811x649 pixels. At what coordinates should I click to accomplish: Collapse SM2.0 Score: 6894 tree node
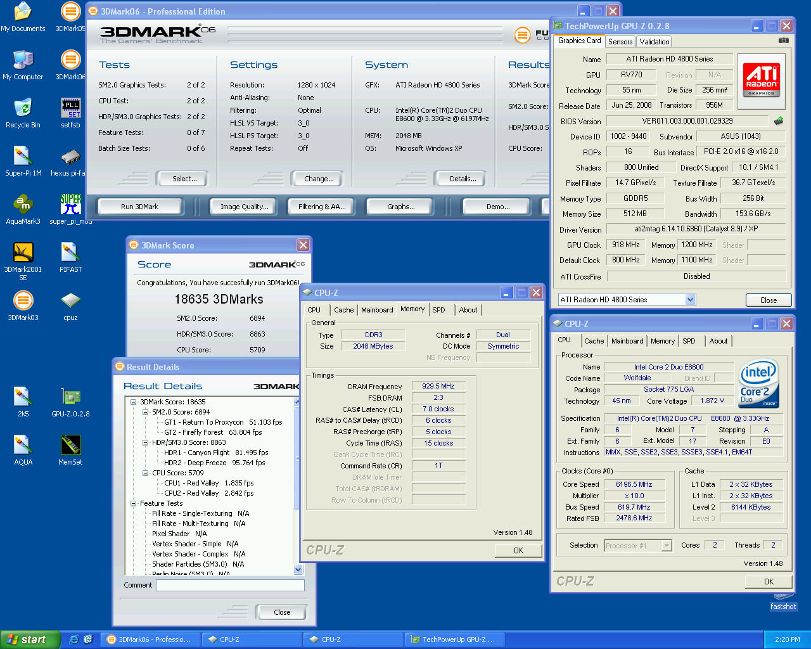coord(146,412)
